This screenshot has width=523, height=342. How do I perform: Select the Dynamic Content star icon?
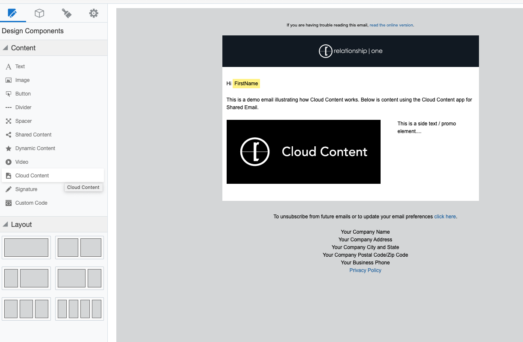(x=9, y=148)
